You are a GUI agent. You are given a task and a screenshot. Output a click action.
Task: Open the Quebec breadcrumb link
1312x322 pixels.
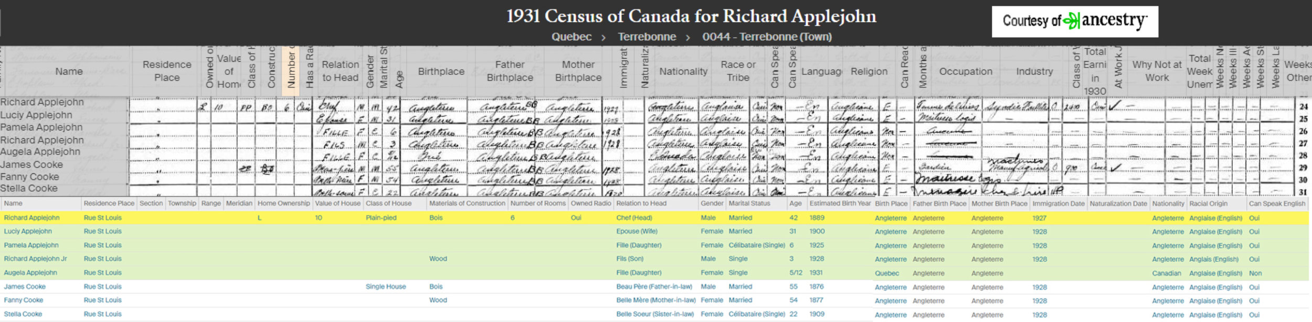[571, 37]
